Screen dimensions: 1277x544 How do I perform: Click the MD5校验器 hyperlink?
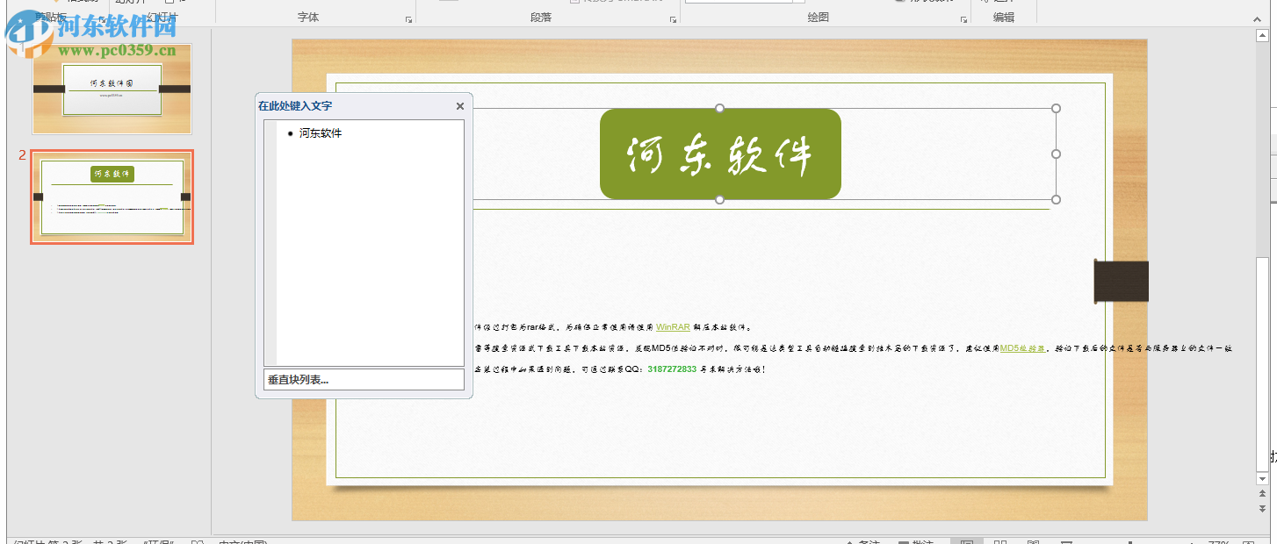(1023, 347)
